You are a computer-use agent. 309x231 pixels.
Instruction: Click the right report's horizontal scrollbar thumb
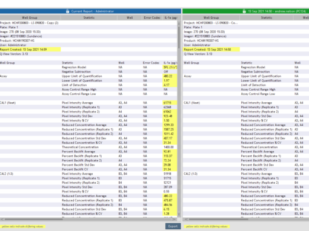pyautogui.click(x=219, y=219)
